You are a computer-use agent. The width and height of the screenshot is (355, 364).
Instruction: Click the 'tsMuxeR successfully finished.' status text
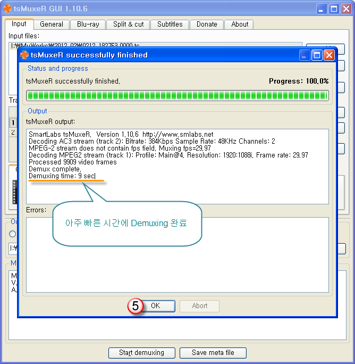73,81
